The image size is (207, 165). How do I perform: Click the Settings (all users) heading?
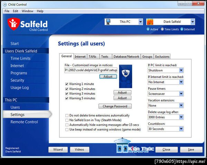tap(81, 44)
